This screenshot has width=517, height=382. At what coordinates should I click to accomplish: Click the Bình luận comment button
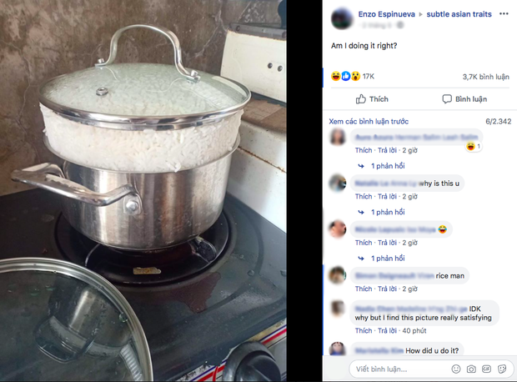464,99
